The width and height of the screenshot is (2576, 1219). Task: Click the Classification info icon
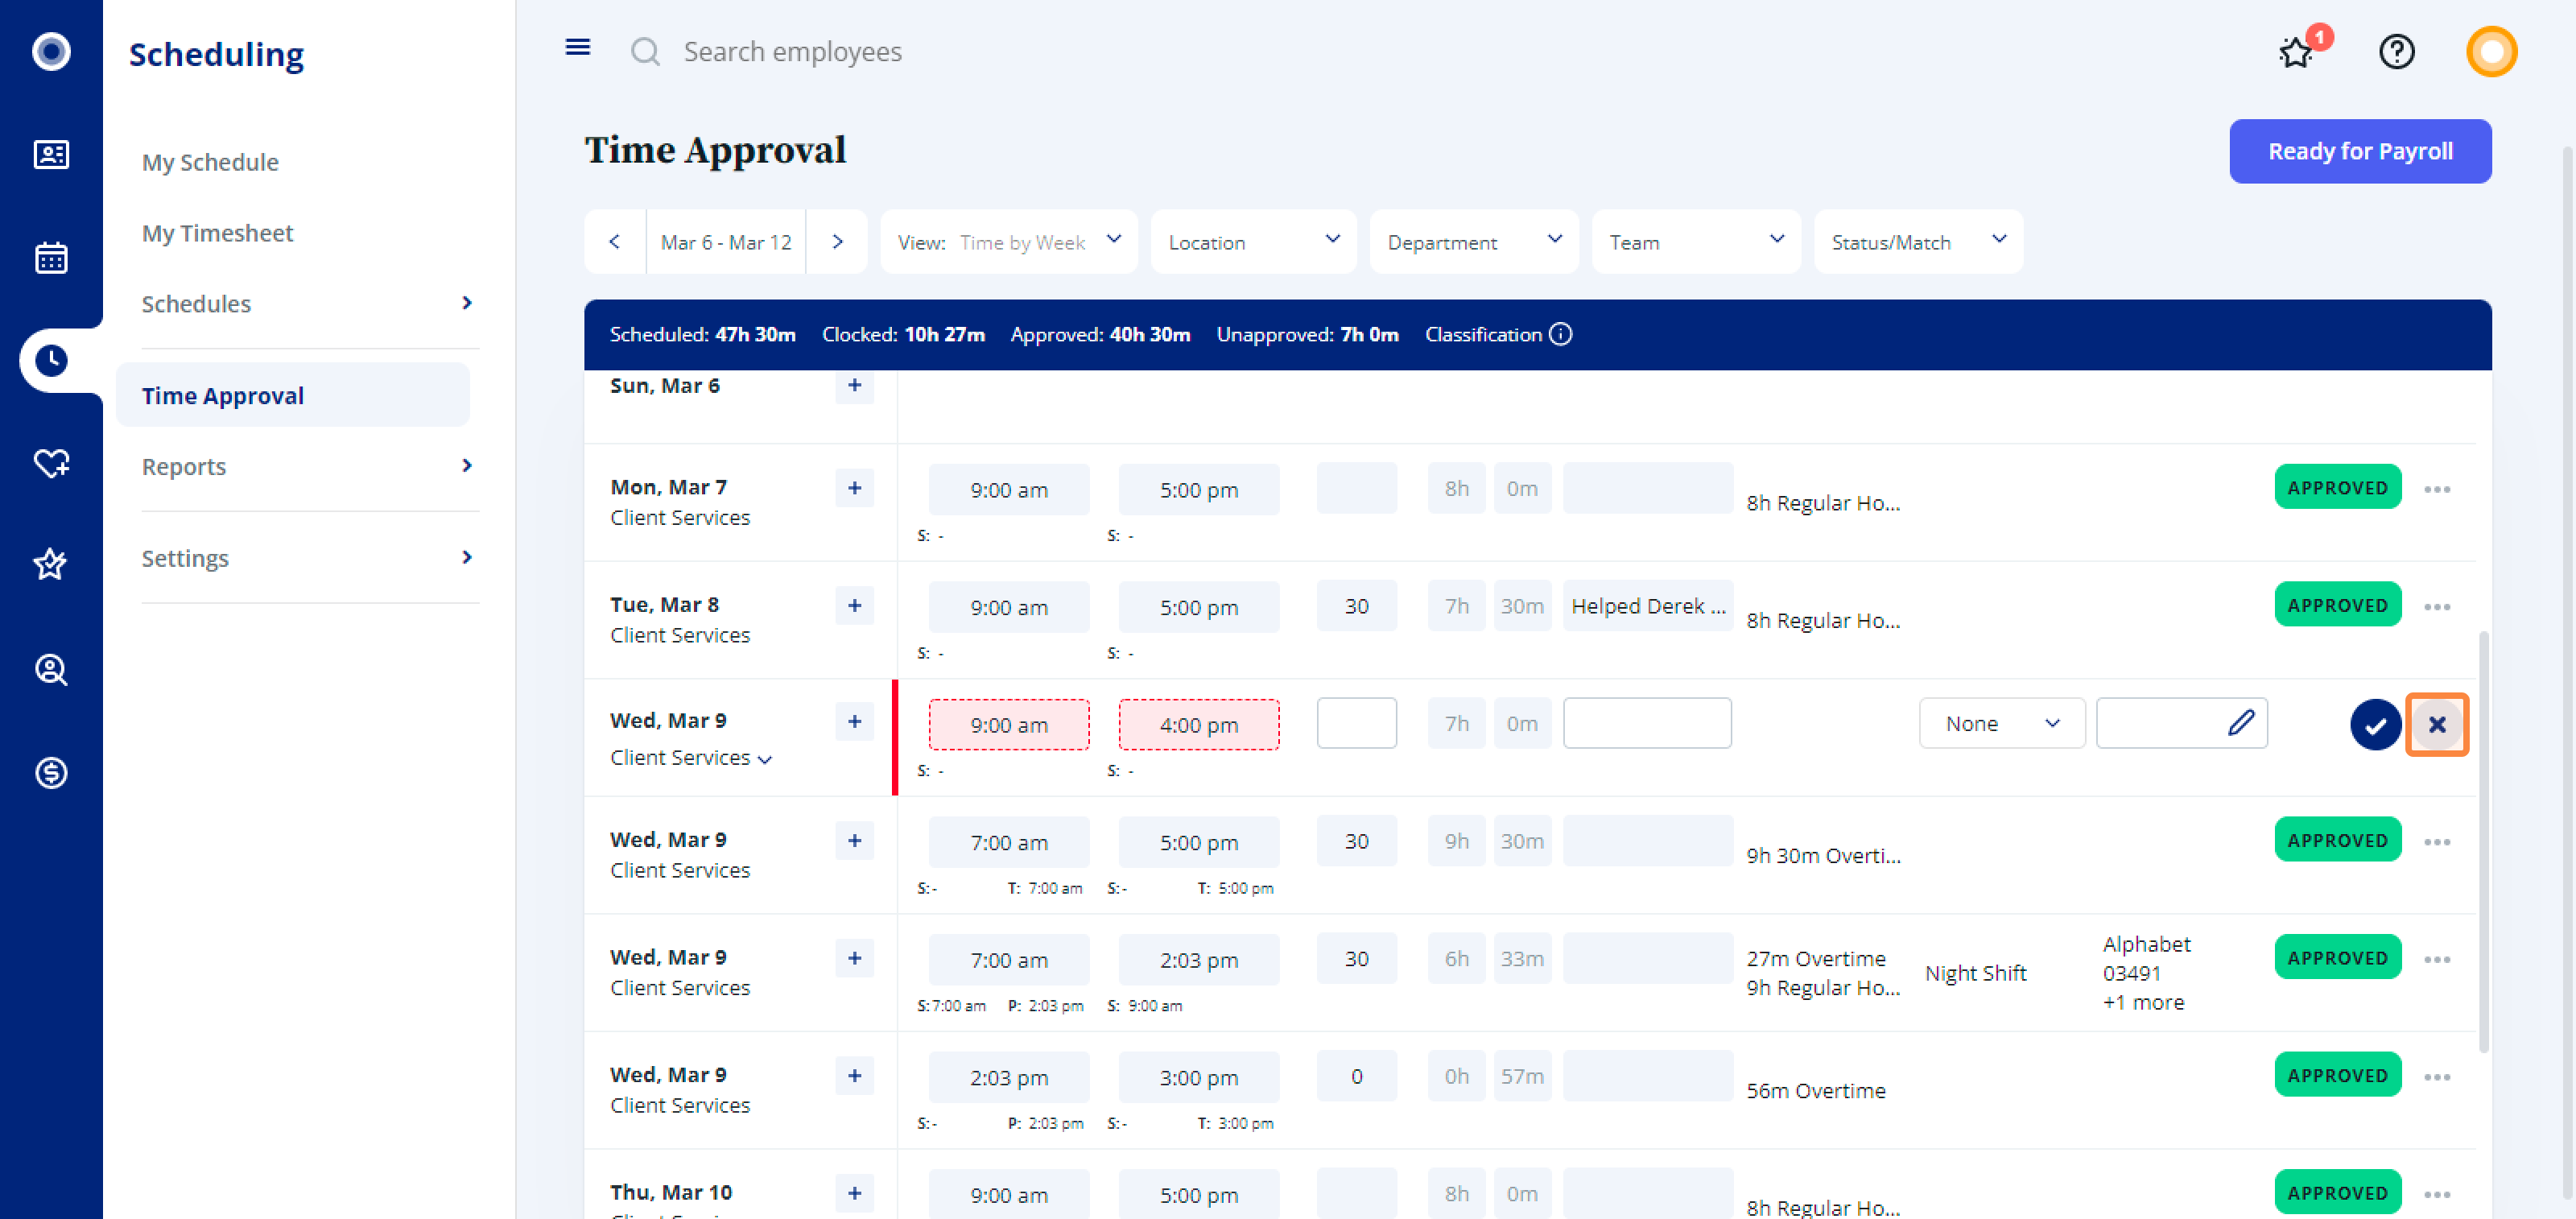coord(1561,334)
